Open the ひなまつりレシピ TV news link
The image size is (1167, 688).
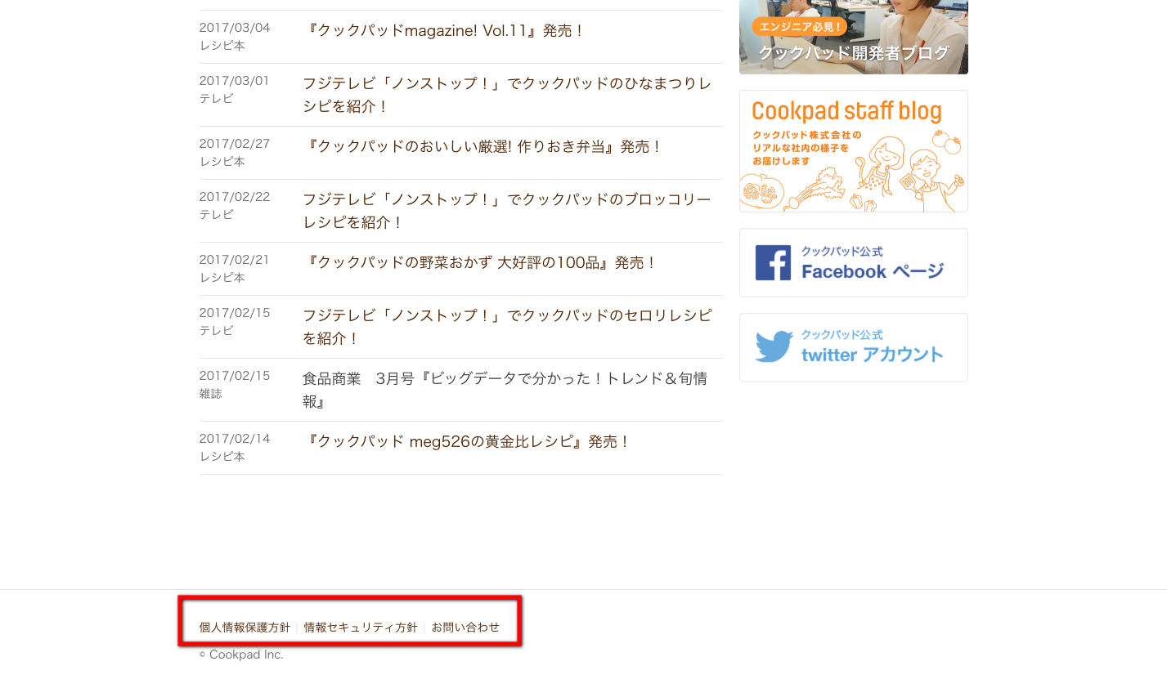point(507,95)
